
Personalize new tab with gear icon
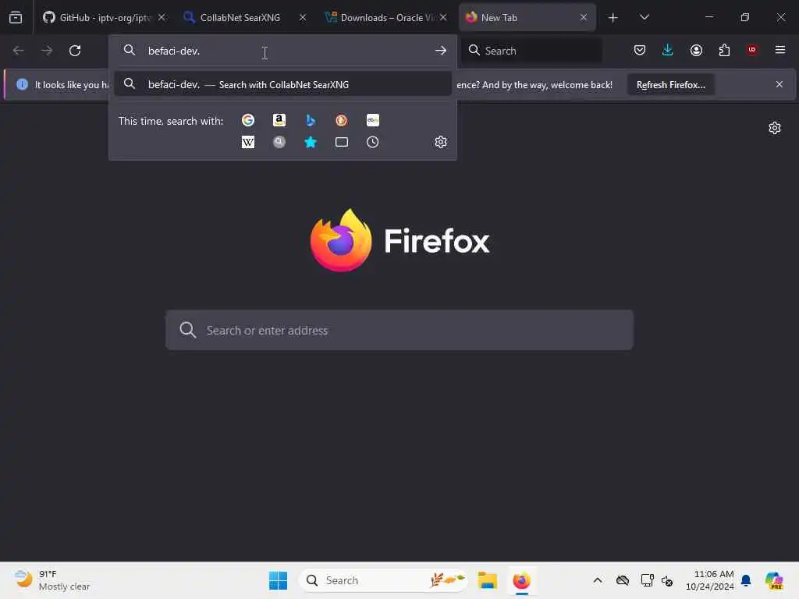(x=775, y=128)
